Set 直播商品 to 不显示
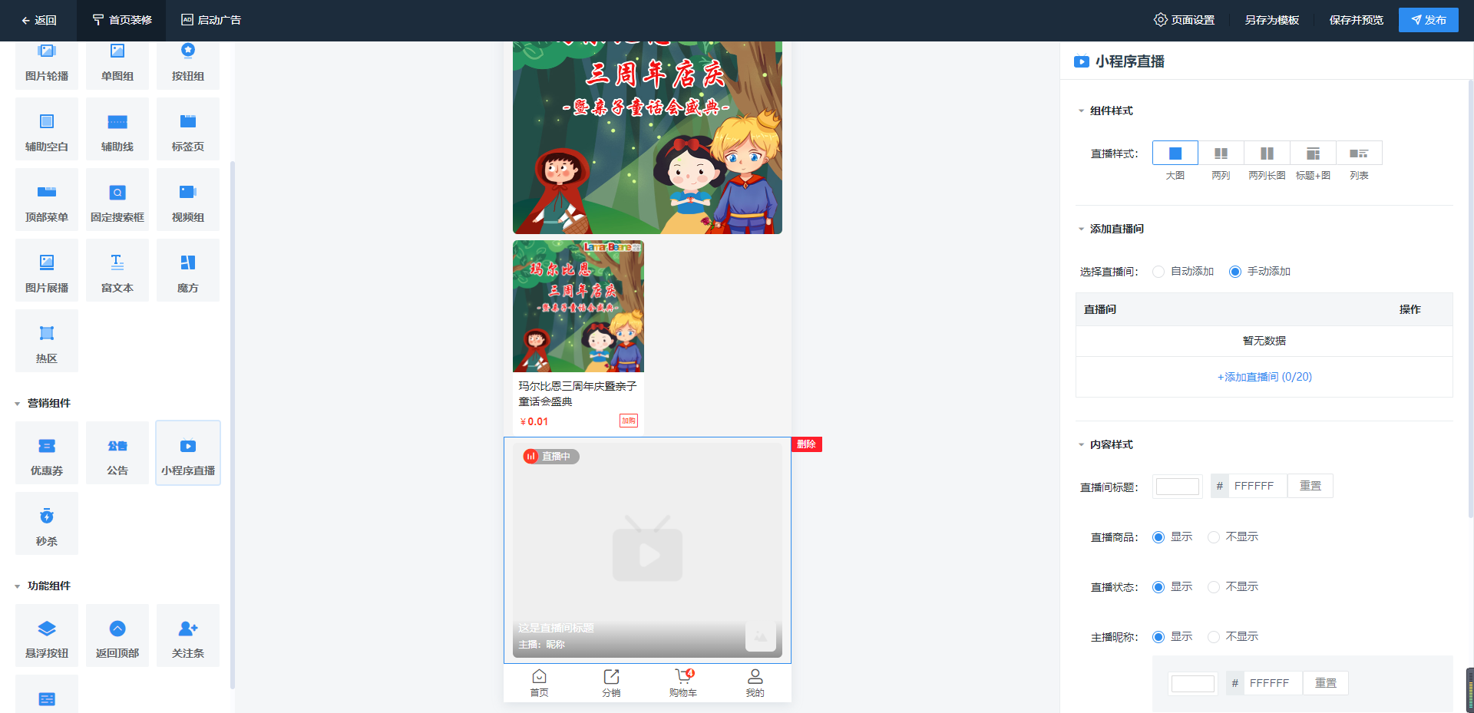 [x=1233, y=537]
